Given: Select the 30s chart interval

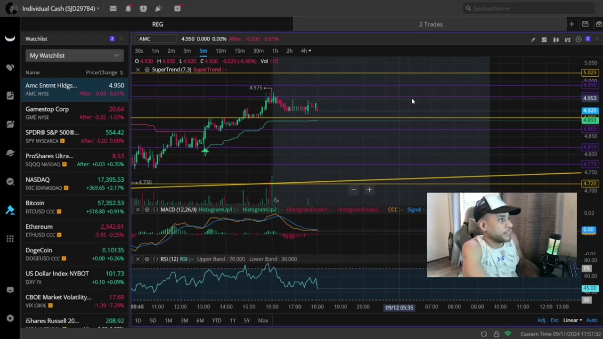Looking at the screenshot, I should point(139,51).
